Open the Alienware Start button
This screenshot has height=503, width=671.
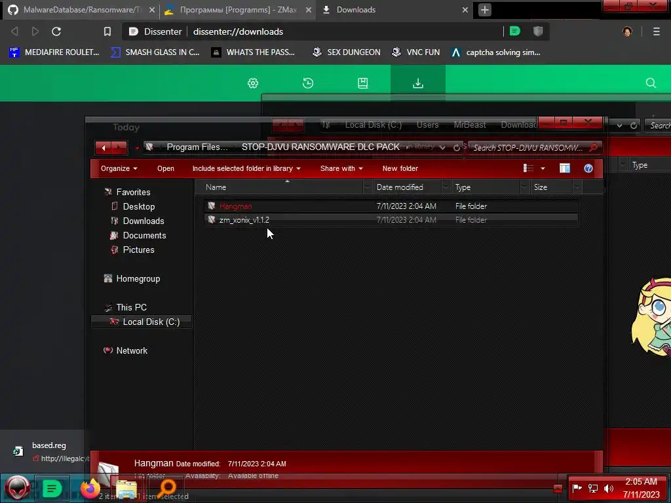pyautogui.click(x=18, y=488)
